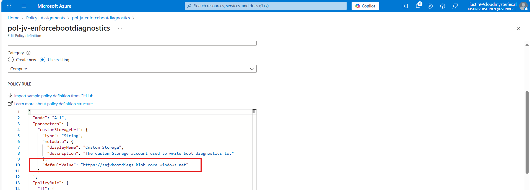Open portal settings gear
530x190 pixels.
430,6
